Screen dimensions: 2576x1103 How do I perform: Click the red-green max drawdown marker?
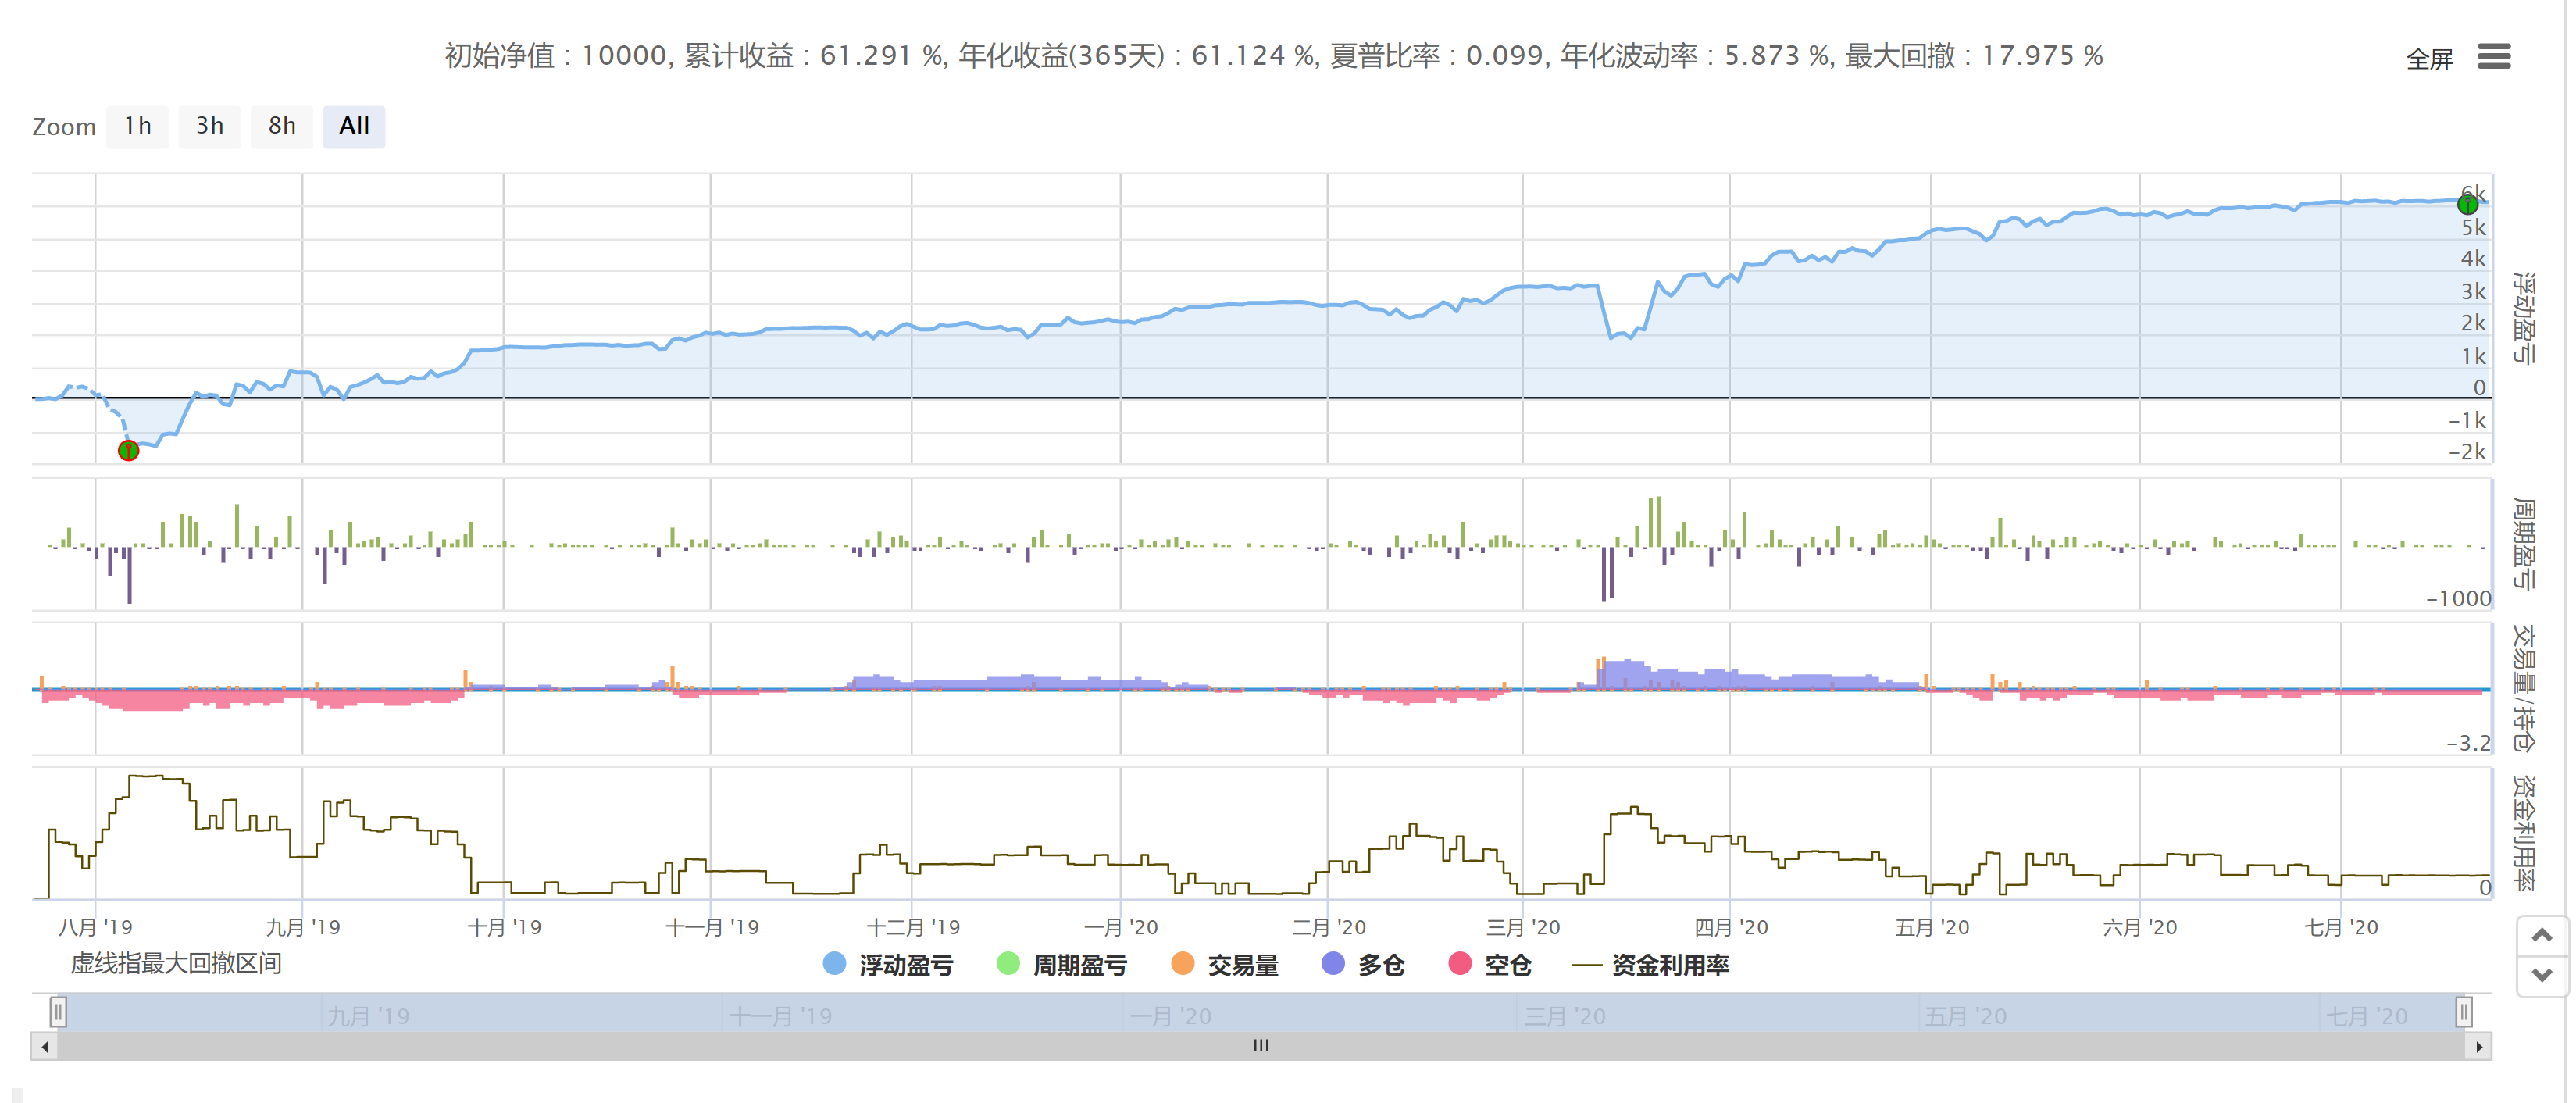[129, 451]
